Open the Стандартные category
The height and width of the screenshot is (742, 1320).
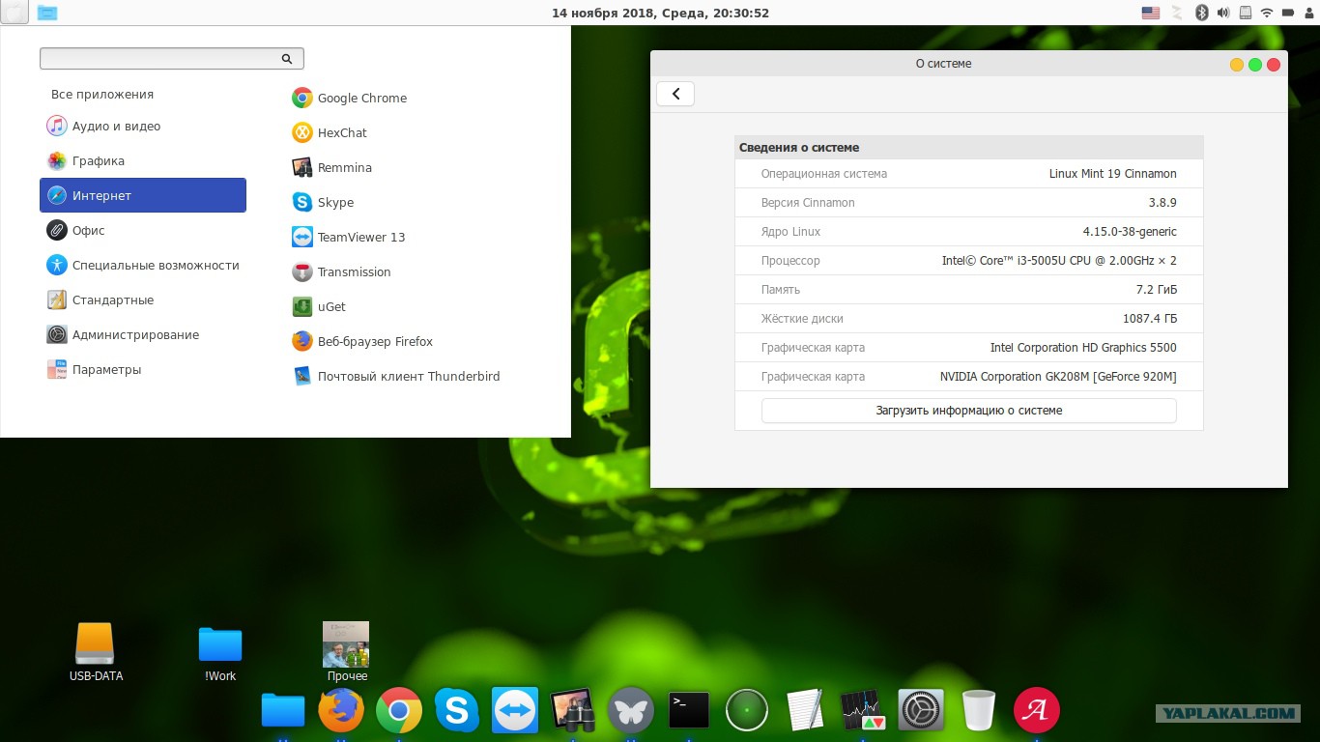click(143, 300)
